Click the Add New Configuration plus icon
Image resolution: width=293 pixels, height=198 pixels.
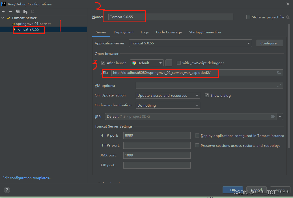point(3,12)
